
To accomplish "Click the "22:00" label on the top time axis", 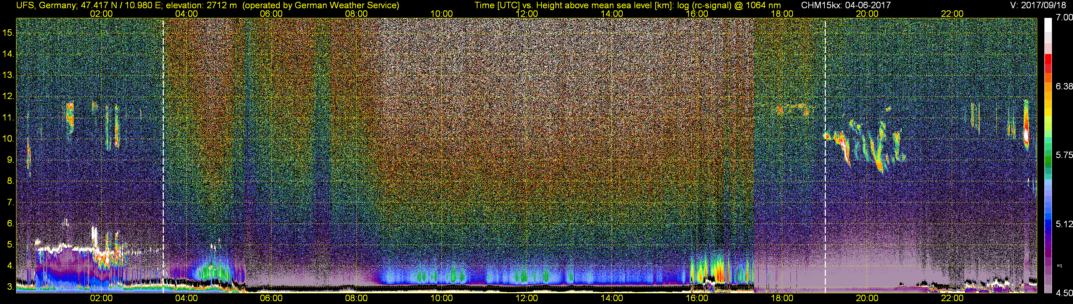I will 952,14.
